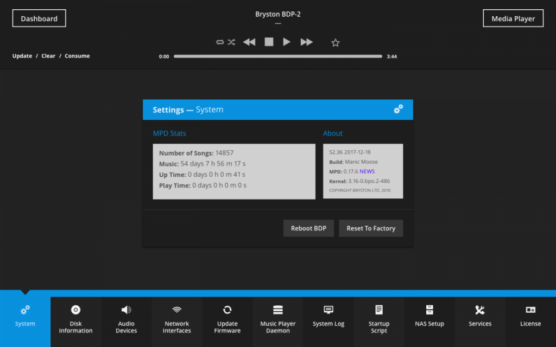Clear the playlist queue

pyautogui.click(x=48, y=56)
